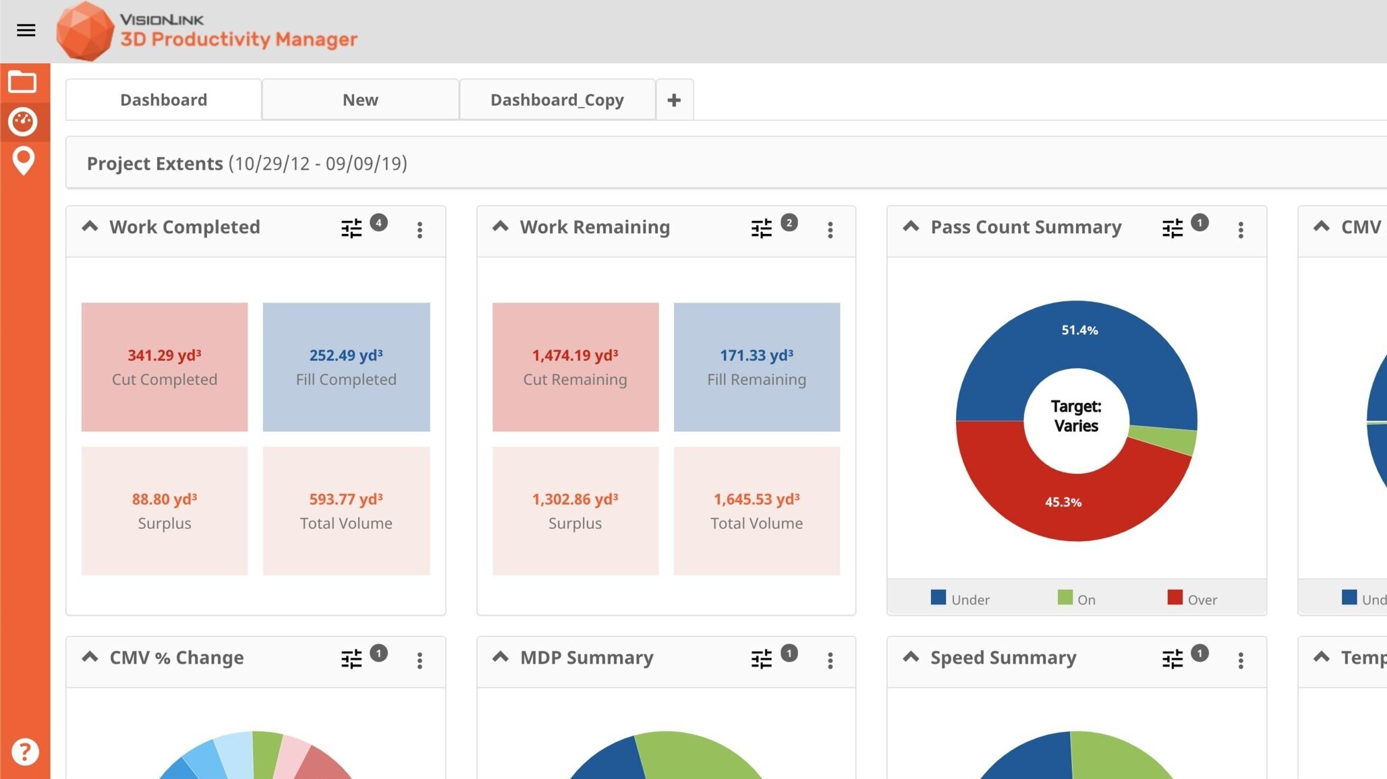The width and height of the screenshot is (1387, 779).
Task: Add a new dashboard tab with plus
Action: [x=674, y=100]
